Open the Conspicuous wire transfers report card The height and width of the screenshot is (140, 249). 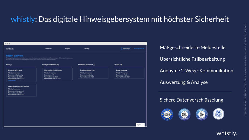(21, 90)
